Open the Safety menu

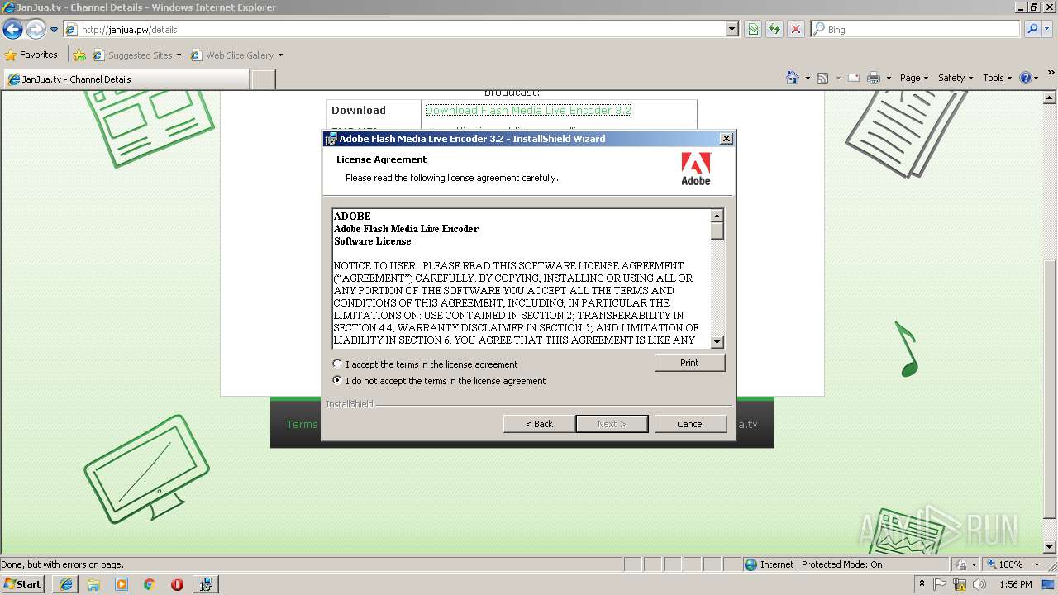pos(956,78)
